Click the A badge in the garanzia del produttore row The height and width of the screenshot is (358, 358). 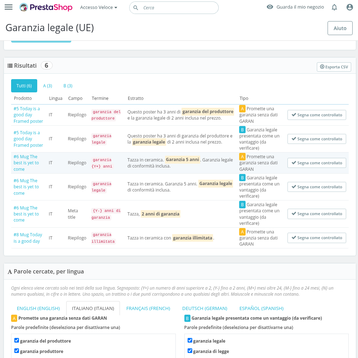(x=242, y=108)
